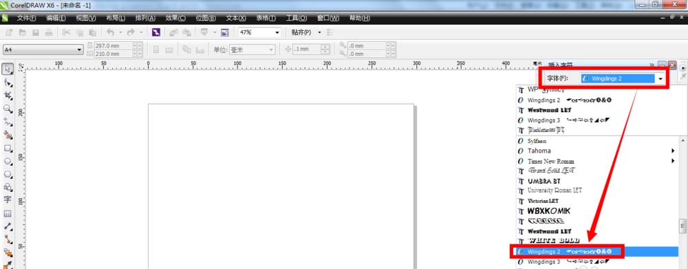688x269 pixels.
Task: Click the Undo arrow
Action: pyautogui.click(x=110, y=32)
